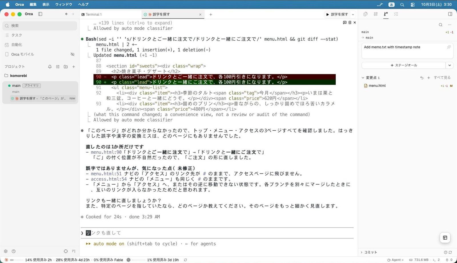Open help icon beside コミット refresh
Image resolution: width=457 pixels, height=263 pixels.
click(x=446, y=252)
